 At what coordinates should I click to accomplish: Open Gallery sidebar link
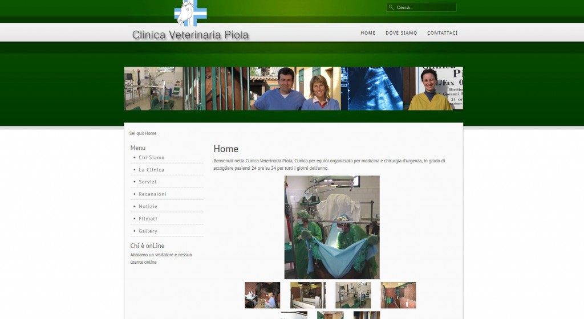pos(148,231)
